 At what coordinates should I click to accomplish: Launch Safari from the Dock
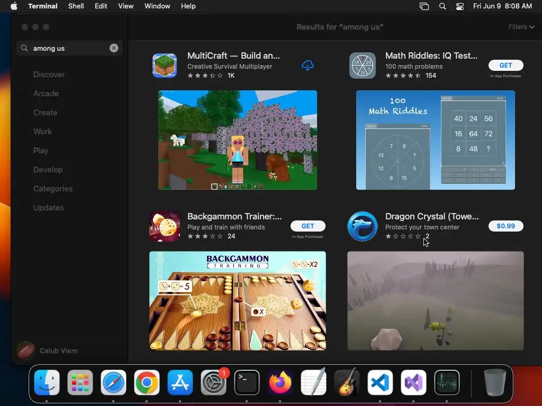[113, 383]
